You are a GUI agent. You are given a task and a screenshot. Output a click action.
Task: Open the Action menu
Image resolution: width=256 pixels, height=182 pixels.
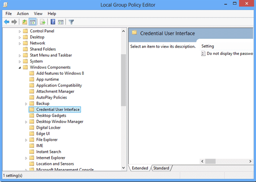click(x=23, y=13)
